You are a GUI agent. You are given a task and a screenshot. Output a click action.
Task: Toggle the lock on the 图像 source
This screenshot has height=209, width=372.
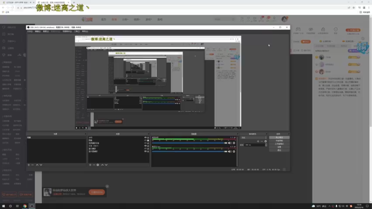pyautogui.click(x=148, y=140)
